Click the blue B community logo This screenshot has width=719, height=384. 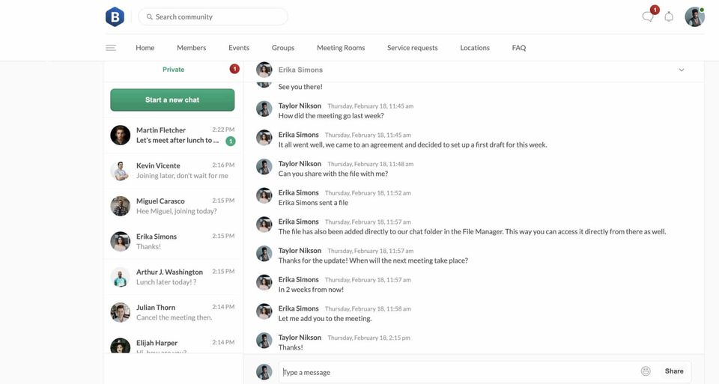click(115, 16)
